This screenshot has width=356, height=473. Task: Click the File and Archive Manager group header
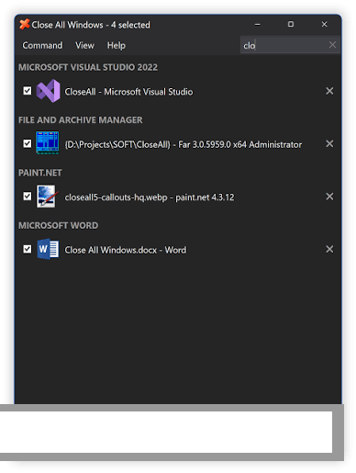click(x=81, y=120)
